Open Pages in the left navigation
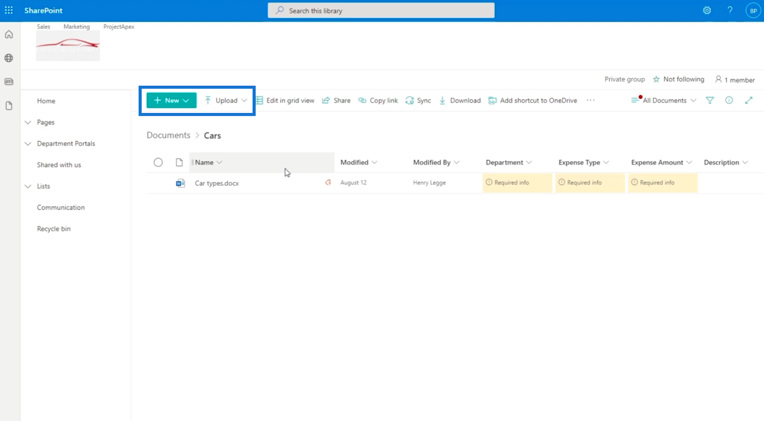Screen dimensions: 764x421 [x=46, y=122]
